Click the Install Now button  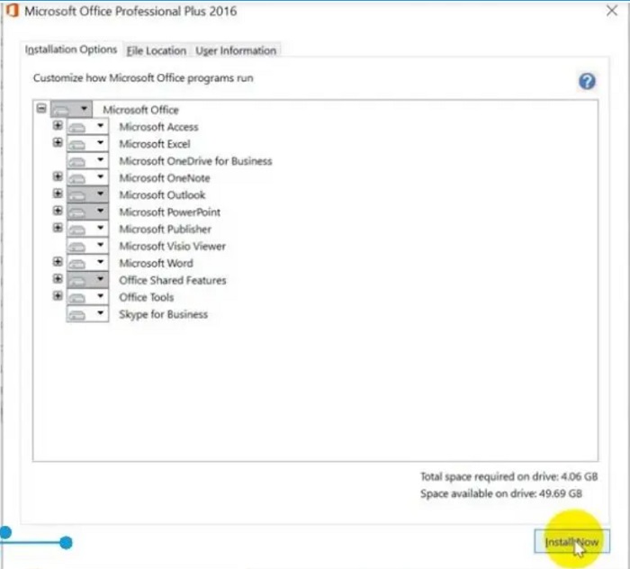[571, 542]
